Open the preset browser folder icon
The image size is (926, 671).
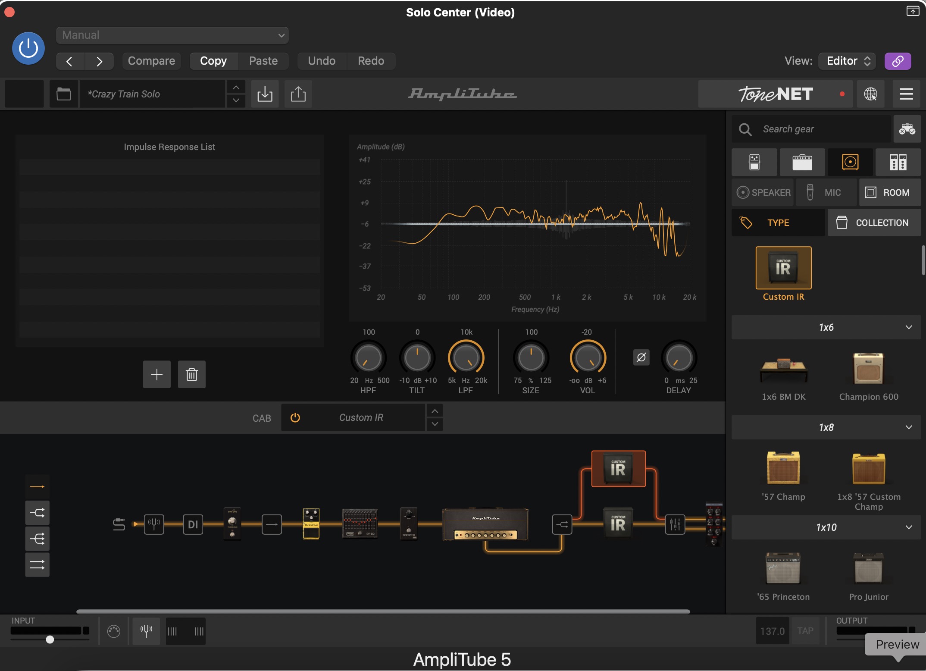tap(64, 94)
